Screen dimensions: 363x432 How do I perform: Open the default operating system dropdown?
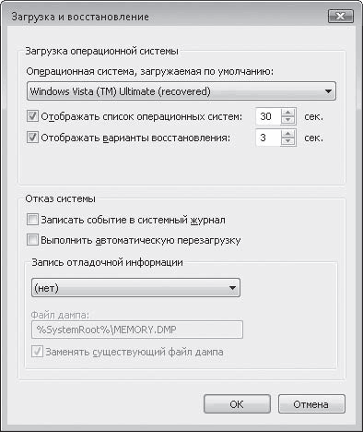click(x=181, y=91)
